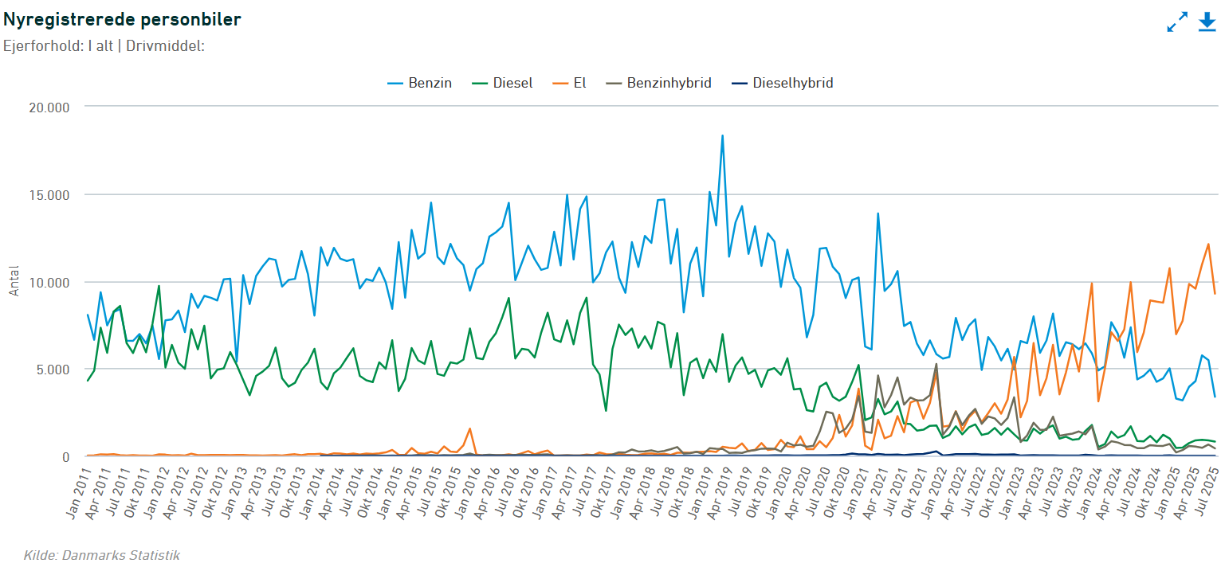Hide the Benzinhybrid legend entry
The image size is (1221, 571).
click(x=657, y=83)
